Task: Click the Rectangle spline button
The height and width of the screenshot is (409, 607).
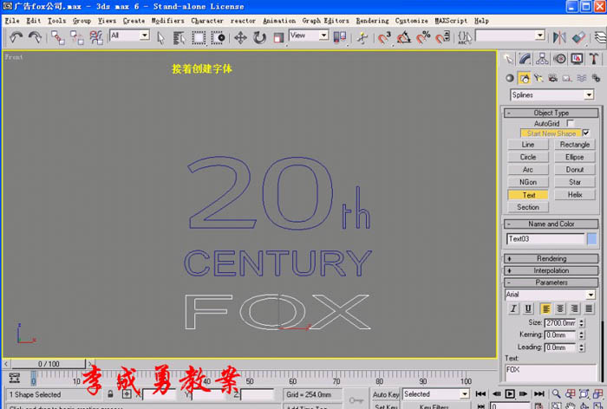Action: point(574,145)
